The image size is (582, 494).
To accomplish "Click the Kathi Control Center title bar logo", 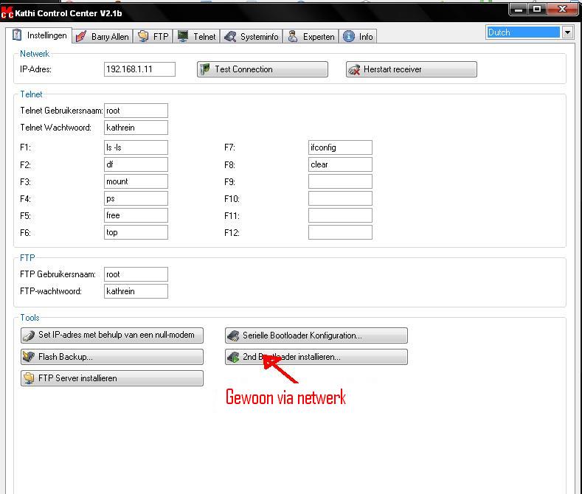I will coord(7,13).
